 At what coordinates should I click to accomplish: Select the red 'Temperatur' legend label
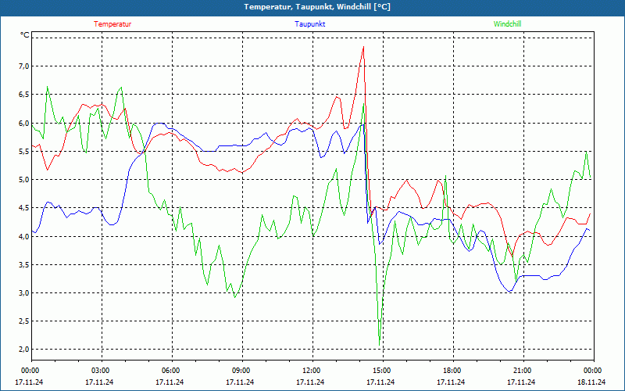[x=112, y=24]
